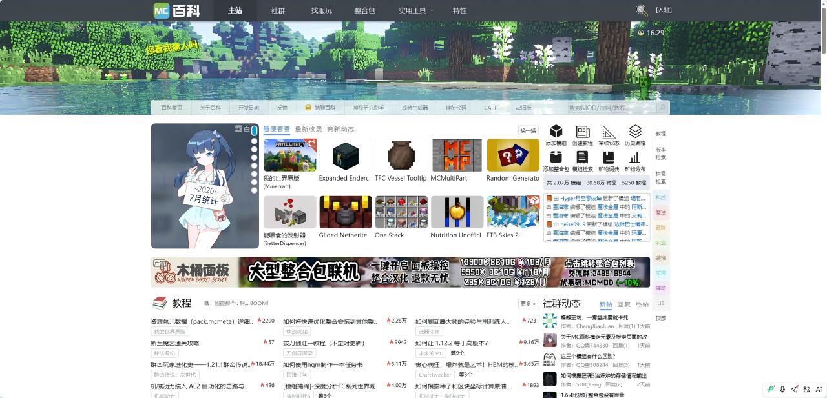
Task: Click the 木桶面板 advertisement banner
Action: [x=401, y=272]
